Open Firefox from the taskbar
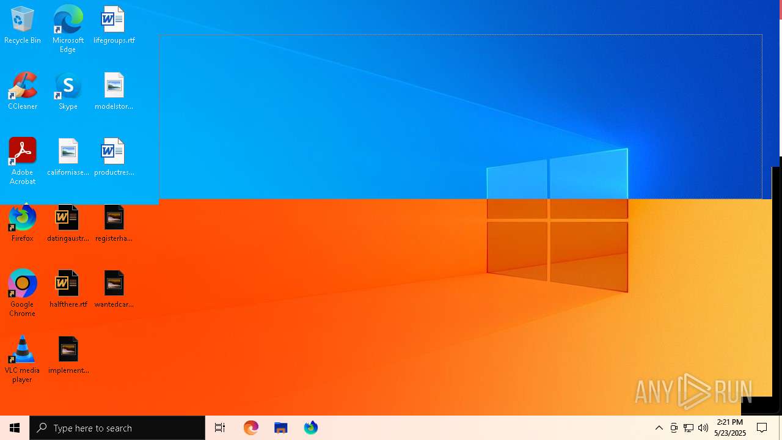This screenshot has width=782, height=440. tap(310, 428)
